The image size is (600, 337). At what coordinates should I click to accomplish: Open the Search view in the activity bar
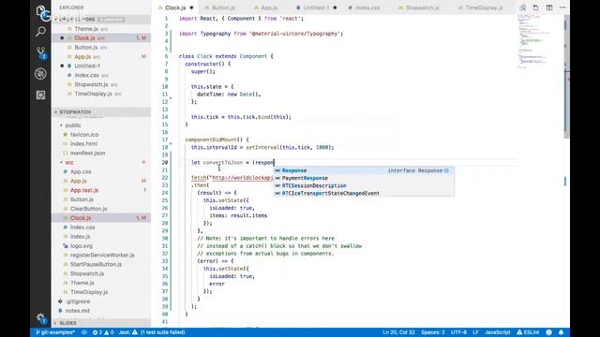(40, 31)
